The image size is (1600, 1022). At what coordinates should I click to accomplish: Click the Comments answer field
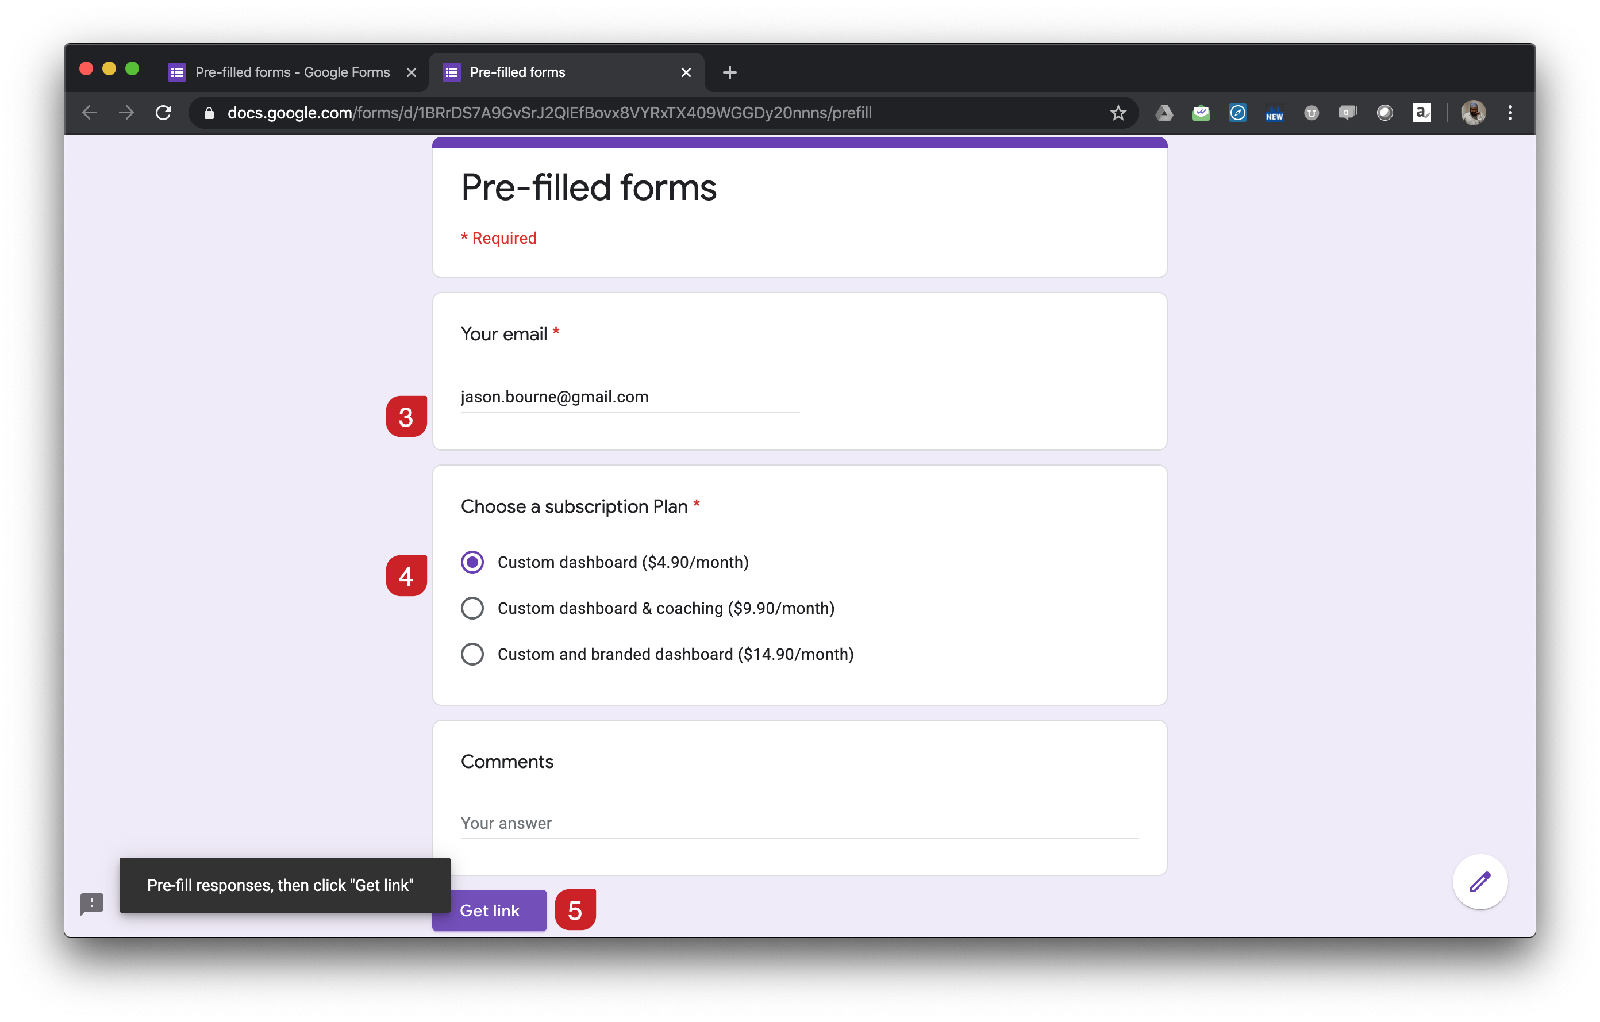pos(731,824)
